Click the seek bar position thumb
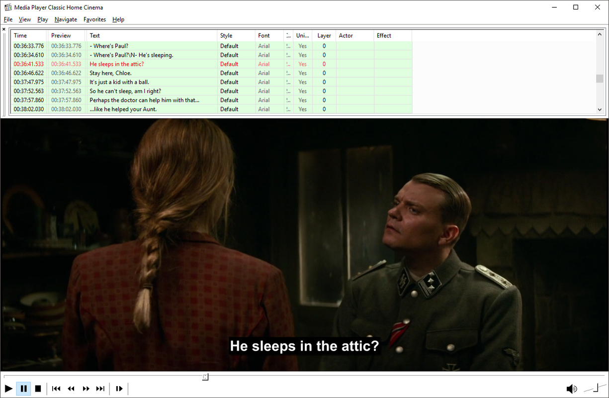The image size is (609, 398). pyautogui.click(x=205, y=377)
